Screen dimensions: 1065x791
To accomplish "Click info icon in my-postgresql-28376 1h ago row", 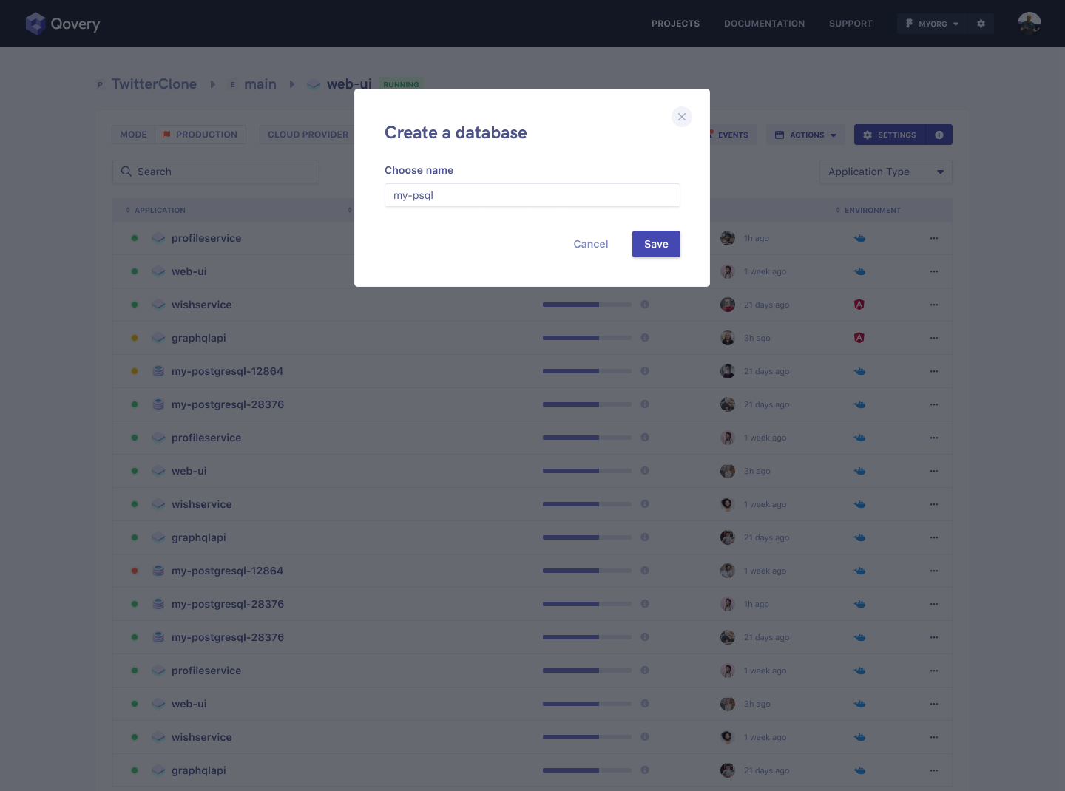I will [645, 604].
